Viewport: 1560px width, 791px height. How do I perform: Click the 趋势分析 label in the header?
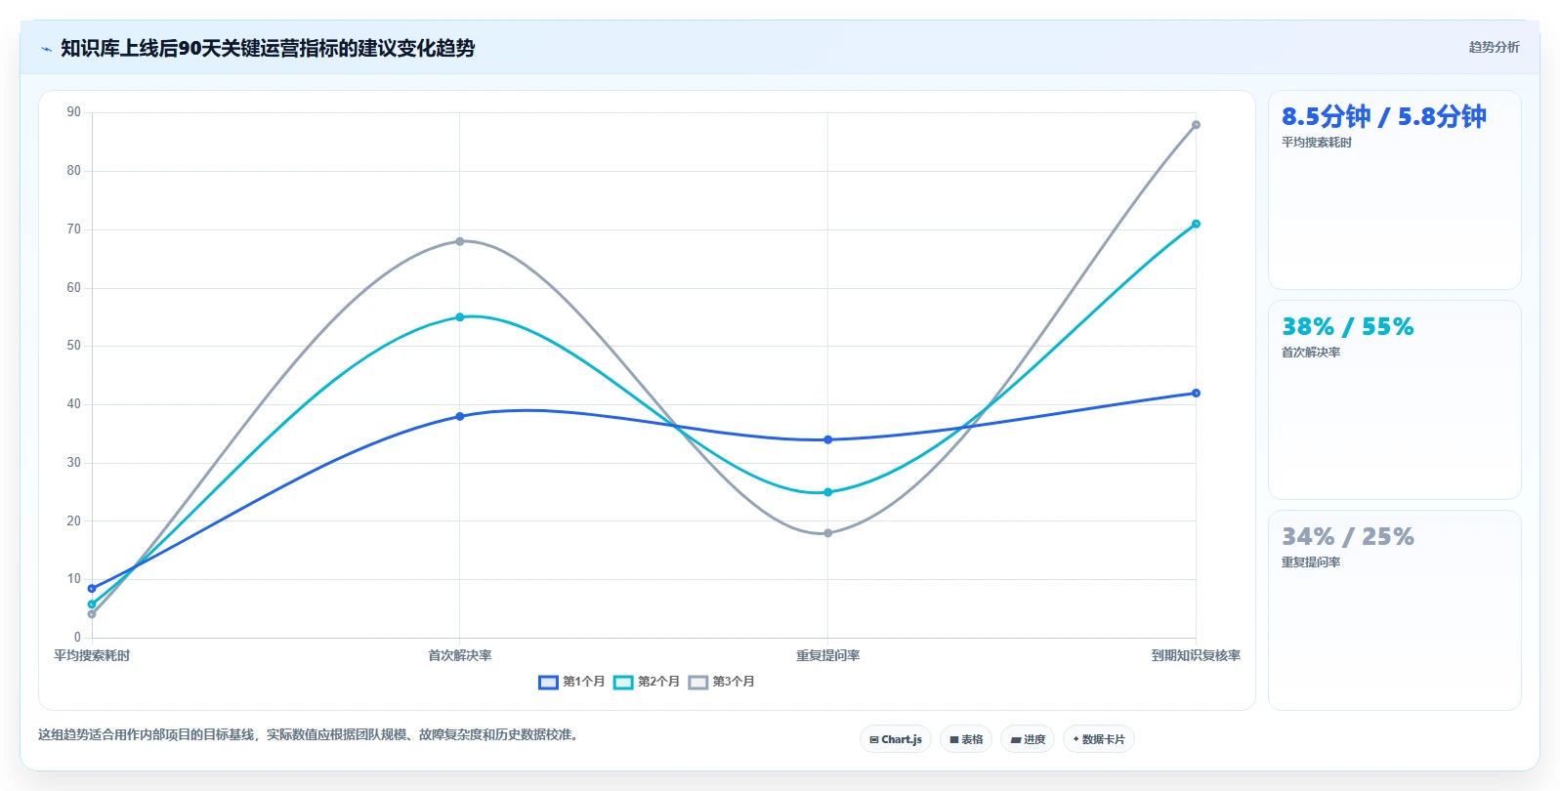[1494, 47]
